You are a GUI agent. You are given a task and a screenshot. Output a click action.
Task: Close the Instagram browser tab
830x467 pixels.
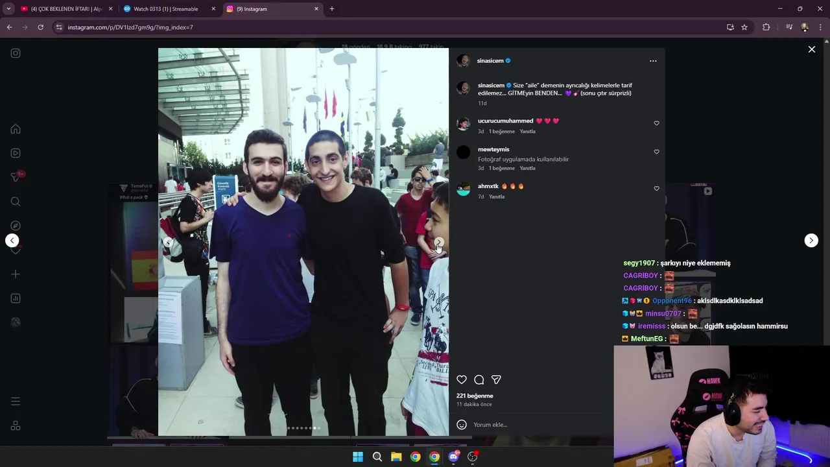pos(316,9)
